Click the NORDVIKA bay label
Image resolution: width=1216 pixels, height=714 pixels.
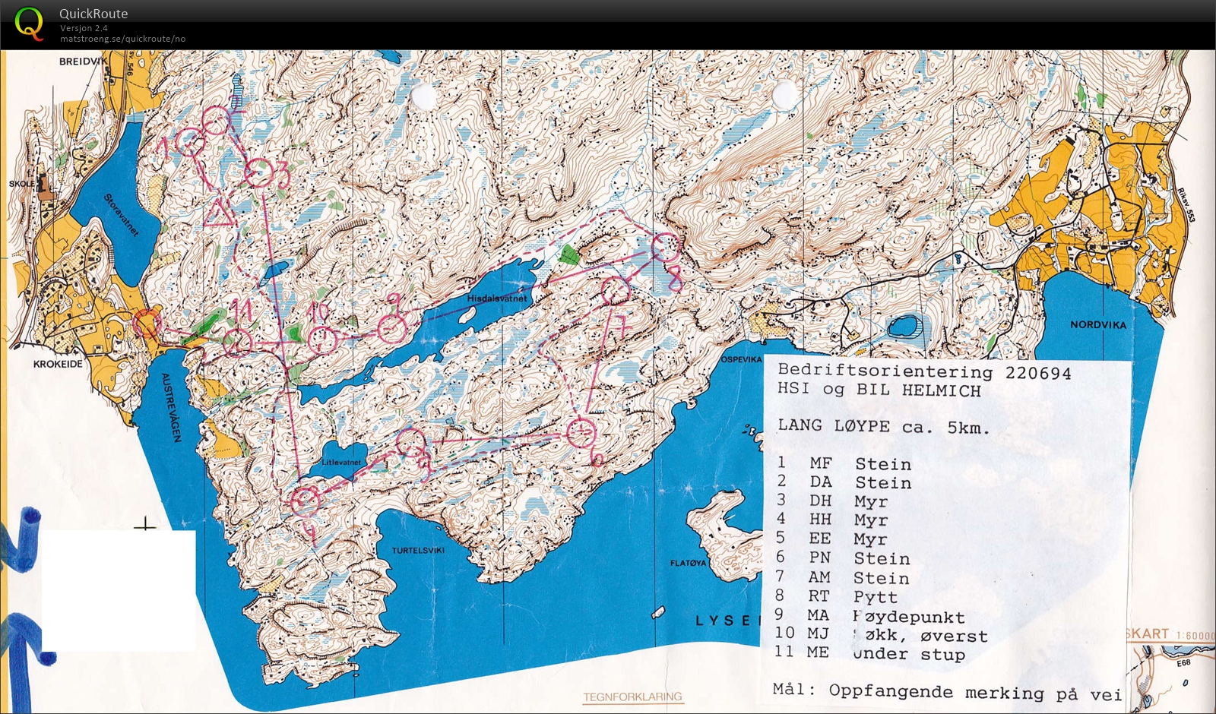[x=1098, y=324]
